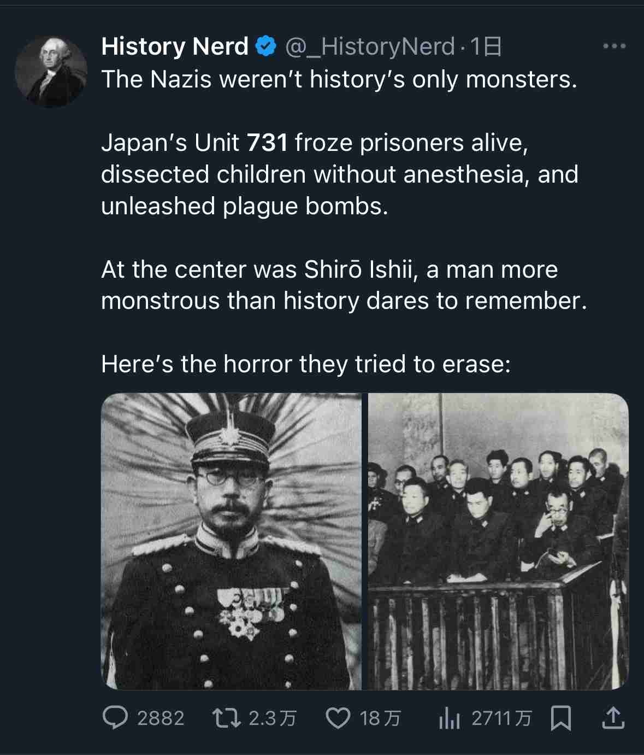Click the 18万 likes count
The height and width of the screenshot is (755, 644).
[x=380, y=718]
